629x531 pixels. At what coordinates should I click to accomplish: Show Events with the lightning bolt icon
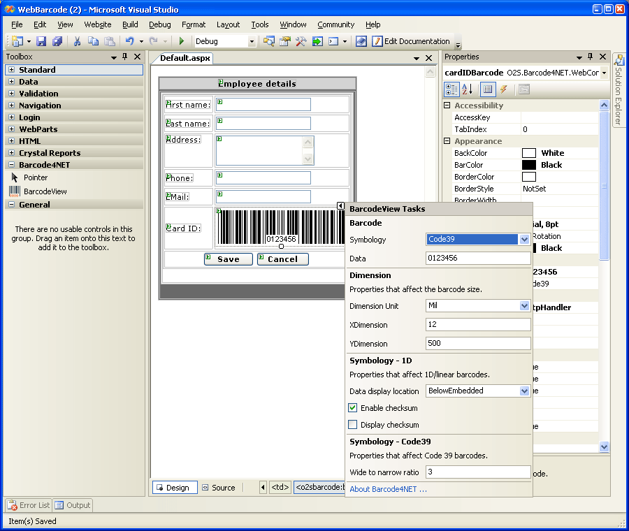click(x=503, y=89)
